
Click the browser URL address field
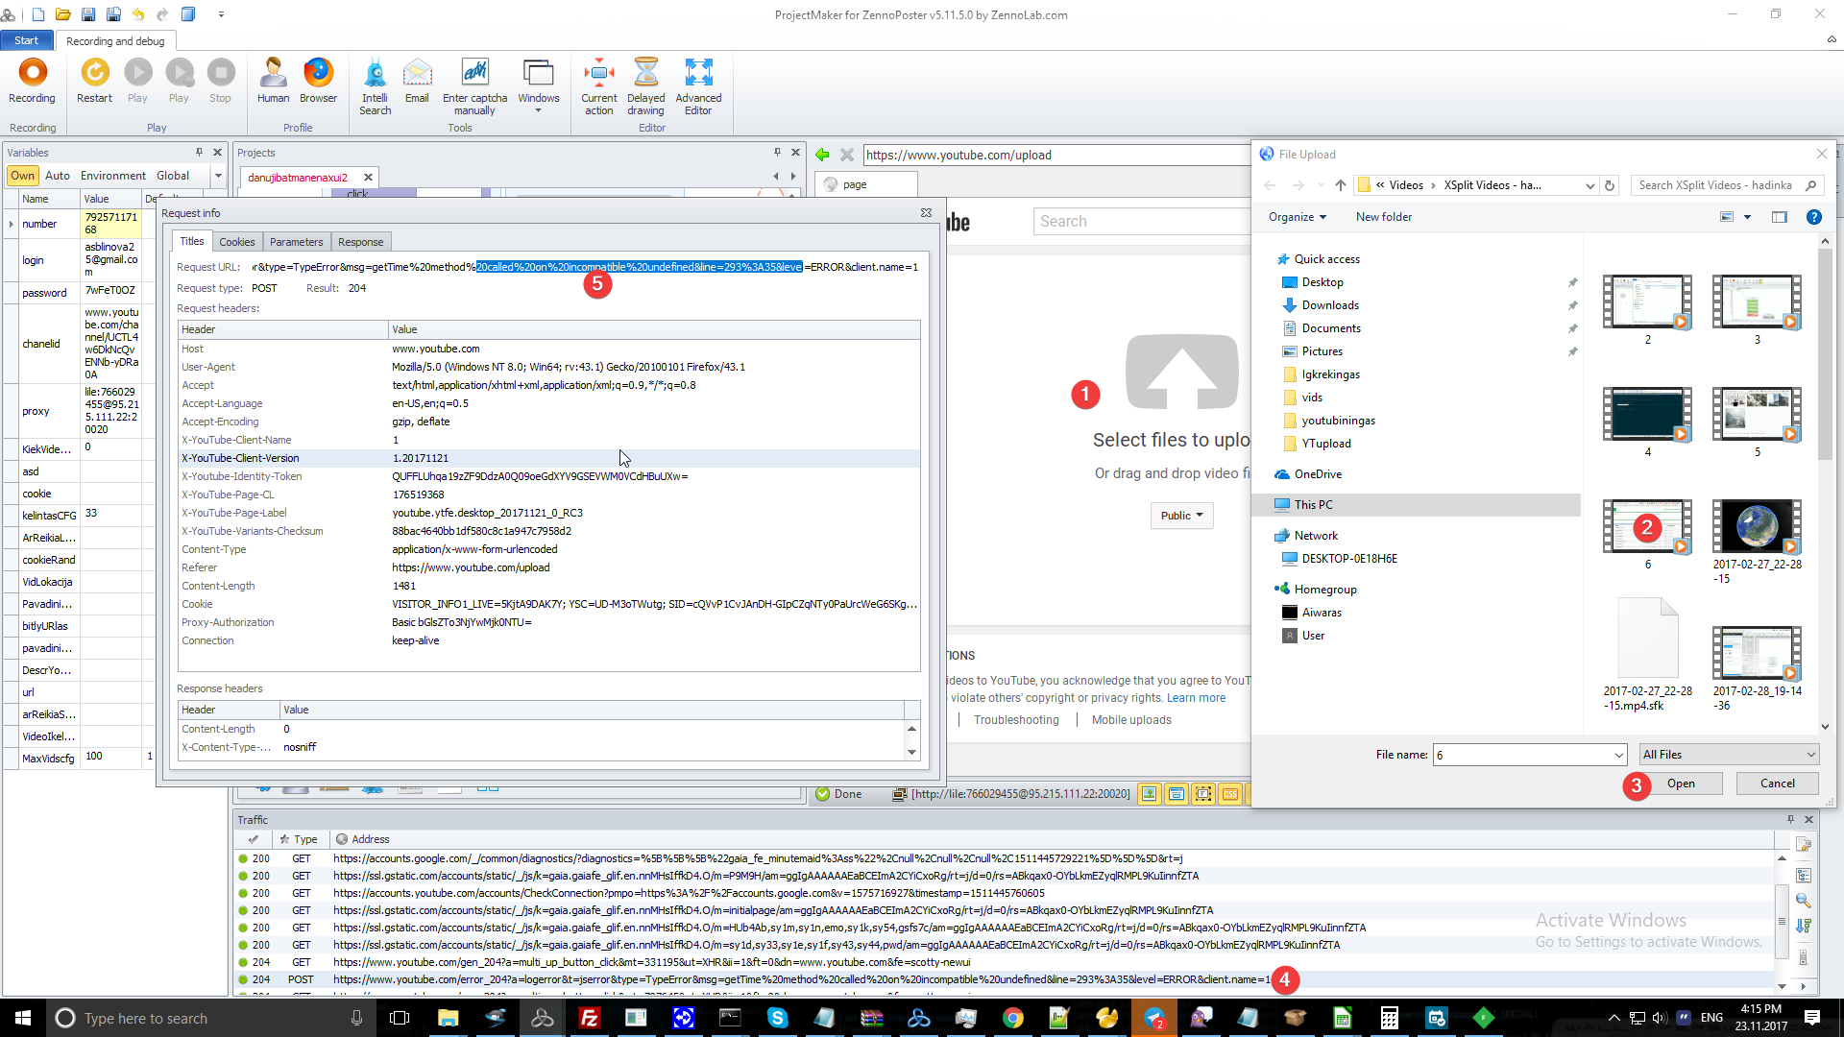pyautogui.click(x=1056, y=155)
